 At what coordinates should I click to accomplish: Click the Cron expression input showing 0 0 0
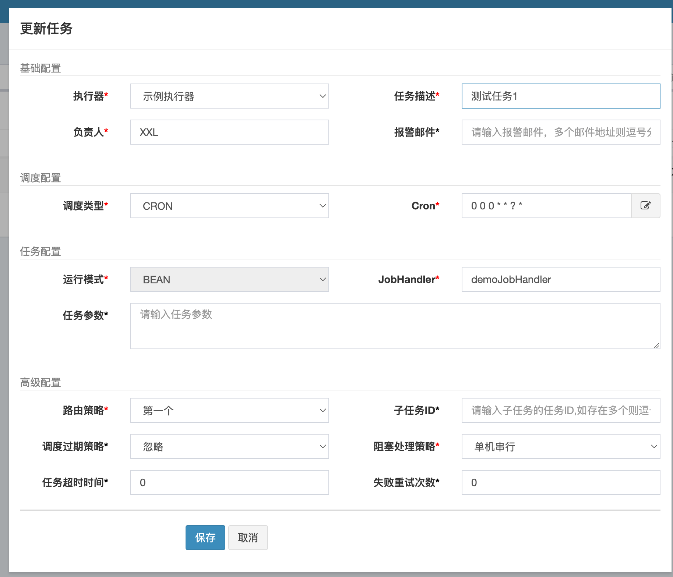click(546, 206)
